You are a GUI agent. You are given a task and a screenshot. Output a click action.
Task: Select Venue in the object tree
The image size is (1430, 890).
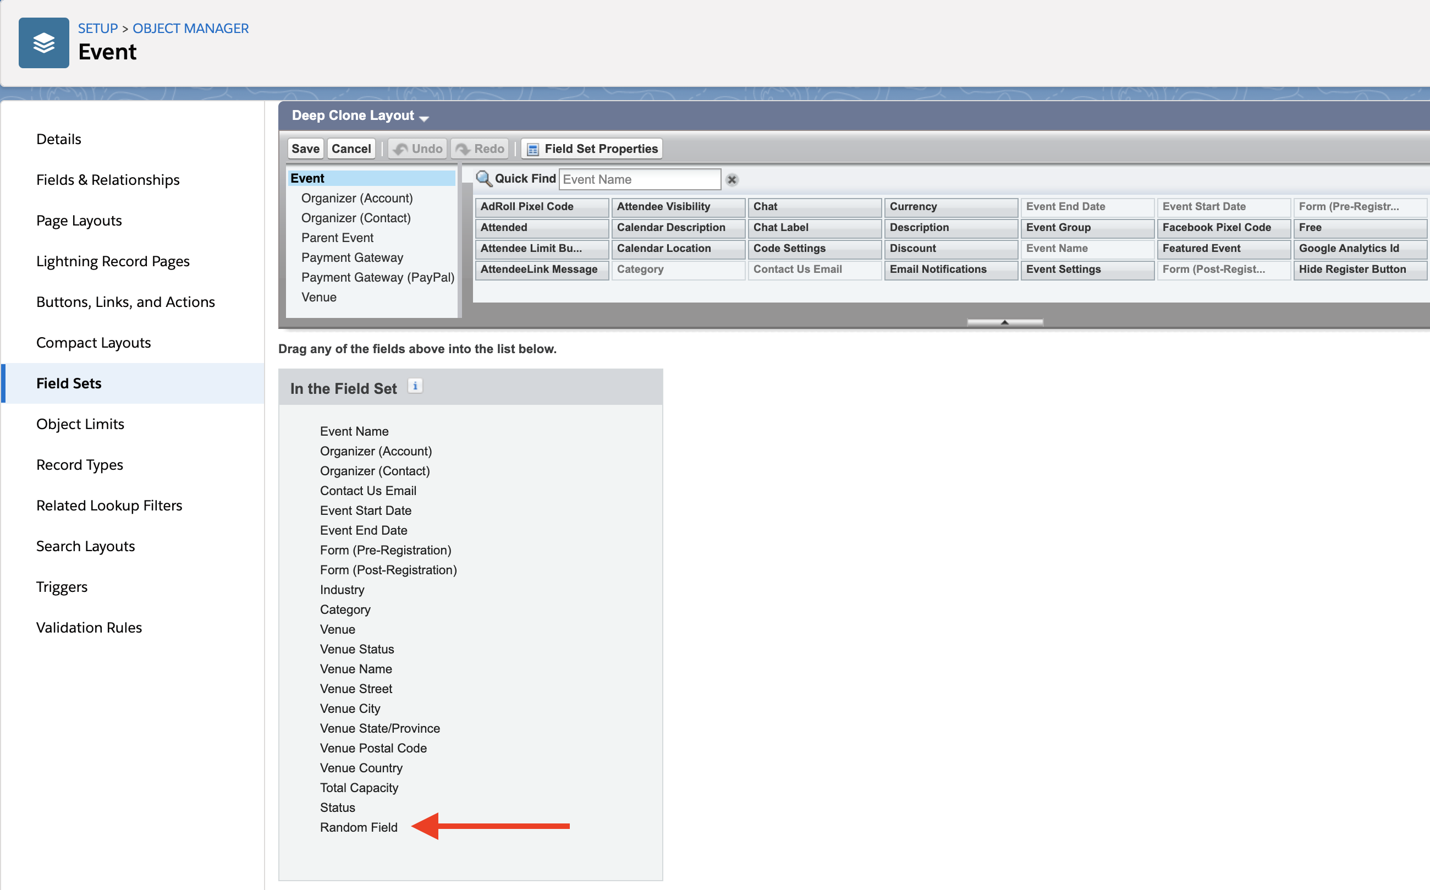coord(318,297)
